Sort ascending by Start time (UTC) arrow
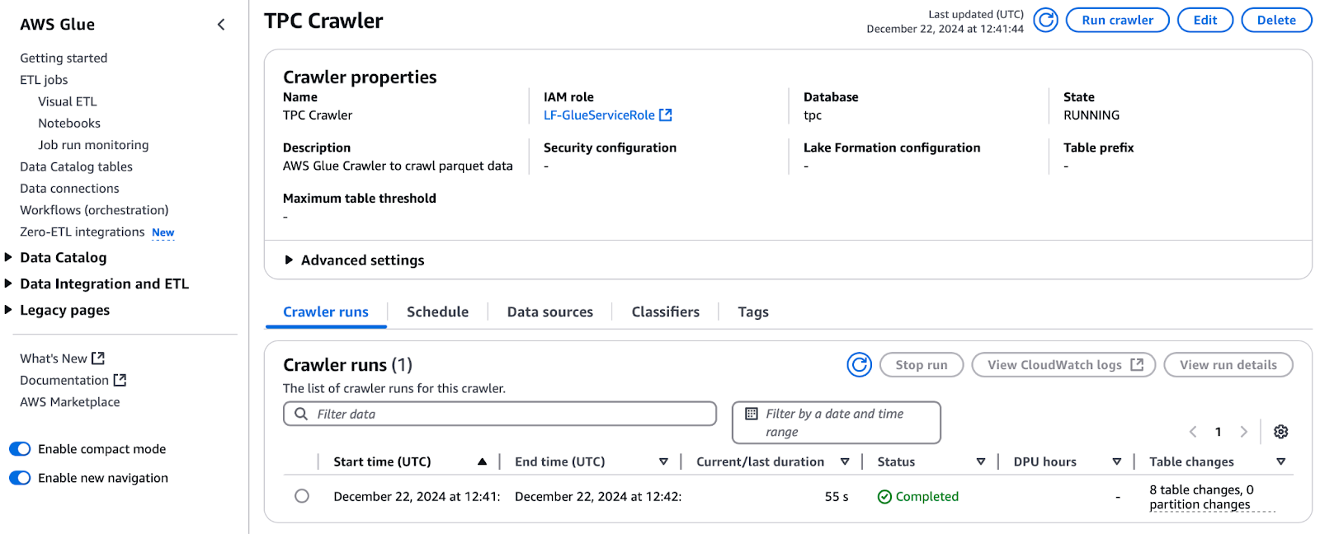The image size is (1320, 534). pos(482,462)
